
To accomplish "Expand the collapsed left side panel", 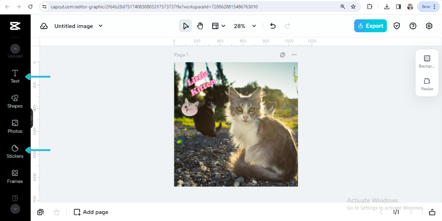I will [31, 118].
